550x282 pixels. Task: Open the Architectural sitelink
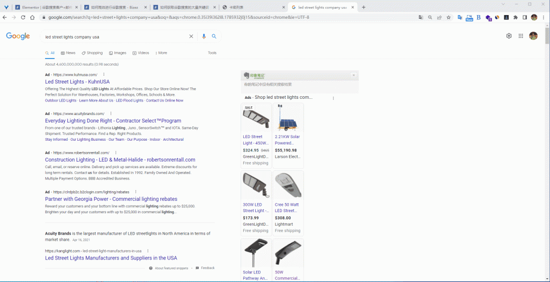(x=173, y=139)
